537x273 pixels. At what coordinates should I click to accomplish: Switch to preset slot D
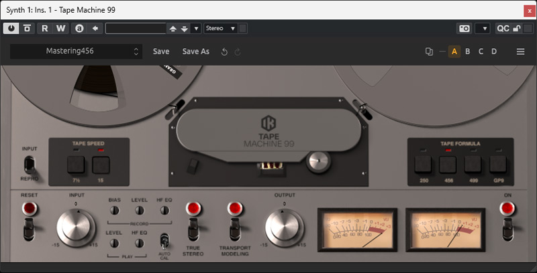[x=494, y=52]
